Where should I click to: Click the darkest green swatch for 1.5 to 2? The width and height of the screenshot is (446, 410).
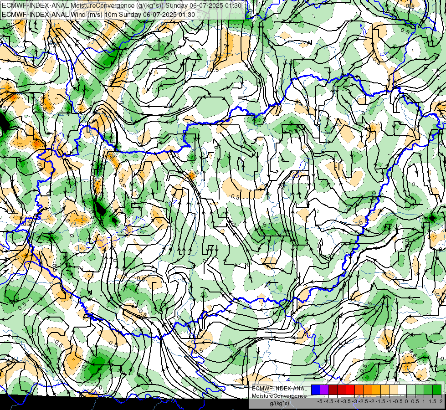click(437, 390)
